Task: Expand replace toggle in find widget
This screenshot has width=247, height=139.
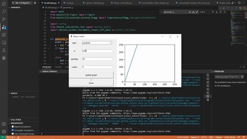Action: (x=161, y=12)
